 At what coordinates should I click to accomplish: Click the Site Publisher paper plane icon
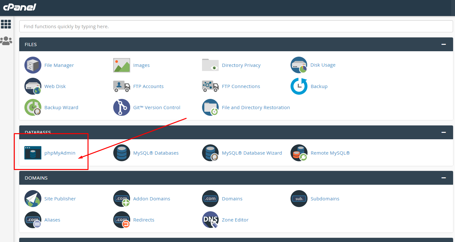click(33, 199)
